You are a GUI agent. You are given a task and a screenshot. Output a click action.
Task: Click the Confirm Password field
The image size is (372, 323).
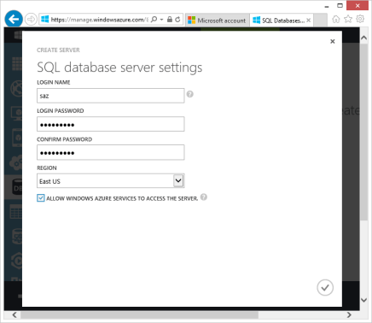click(111, 152)
